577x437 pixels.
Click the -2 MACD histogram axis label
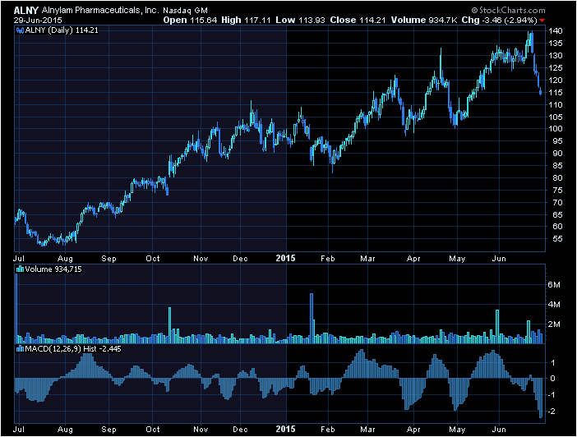pyautogui.click(x=552, y=412)
